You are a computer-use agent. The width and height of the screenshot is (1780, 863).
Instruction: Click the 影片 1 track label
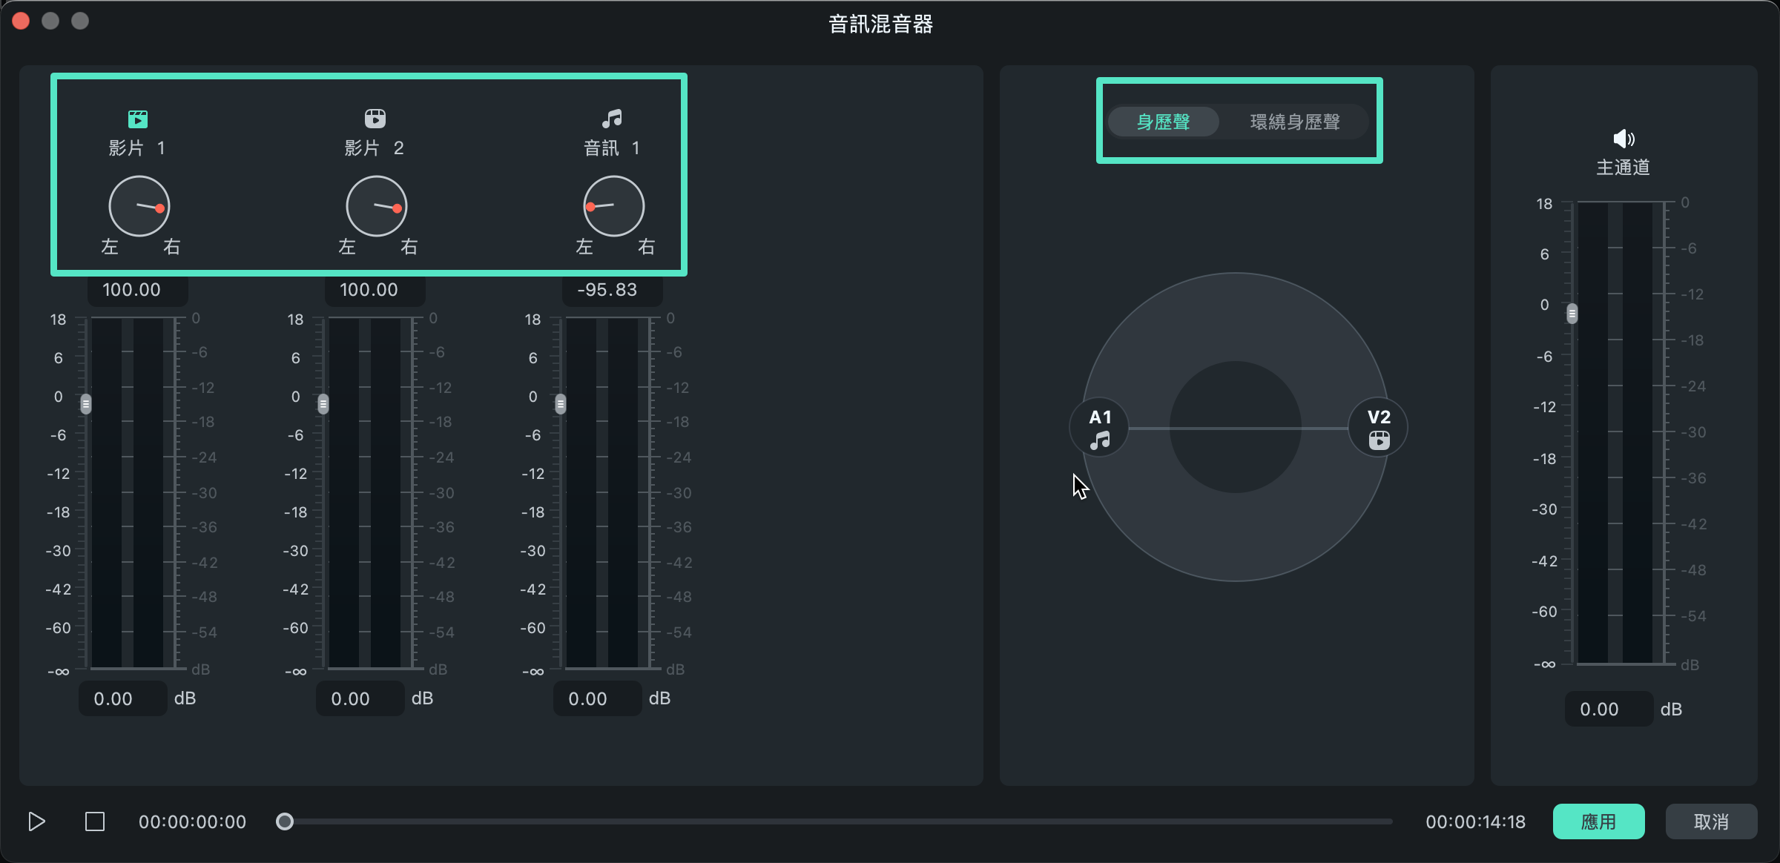(137, 148)
